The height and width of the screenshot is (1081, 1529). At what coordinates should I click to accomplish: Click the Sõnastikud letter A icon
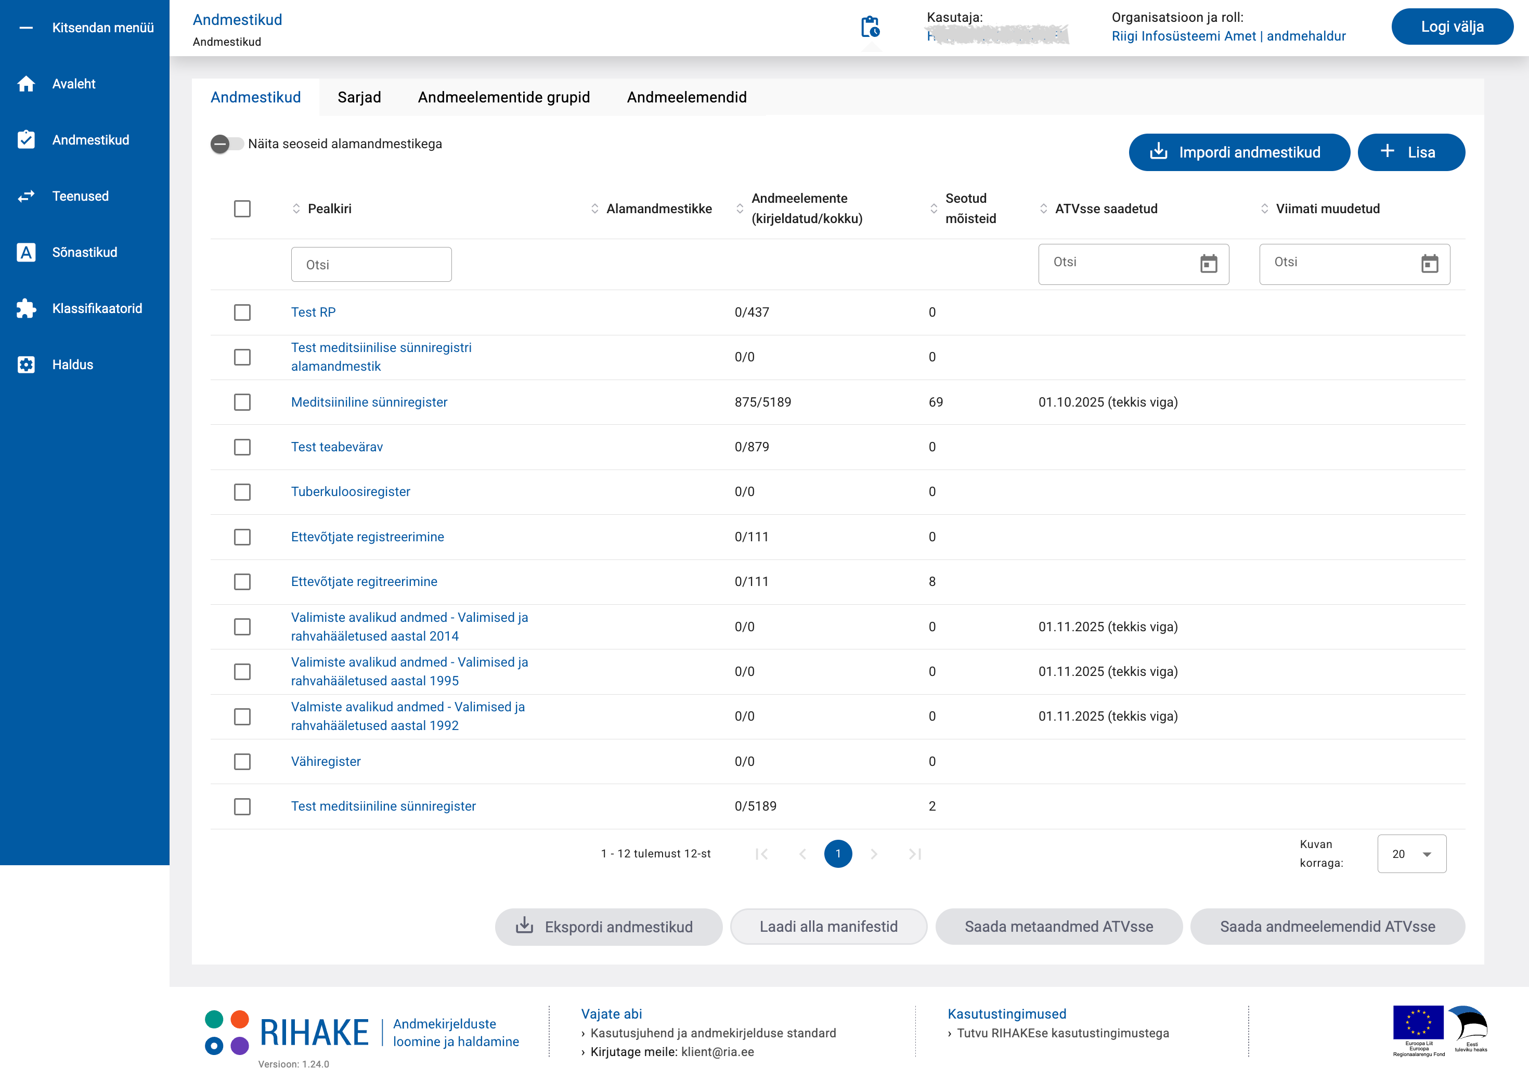tap(26, 252)
